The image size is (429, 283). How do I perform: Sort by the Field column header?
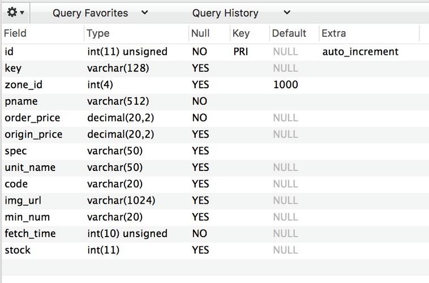coord(15,33)
